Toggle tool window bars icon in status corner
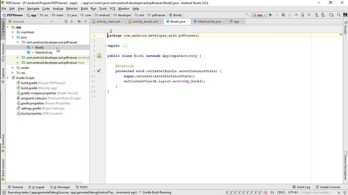Screen dimensions: 348x195 [4, 193]
